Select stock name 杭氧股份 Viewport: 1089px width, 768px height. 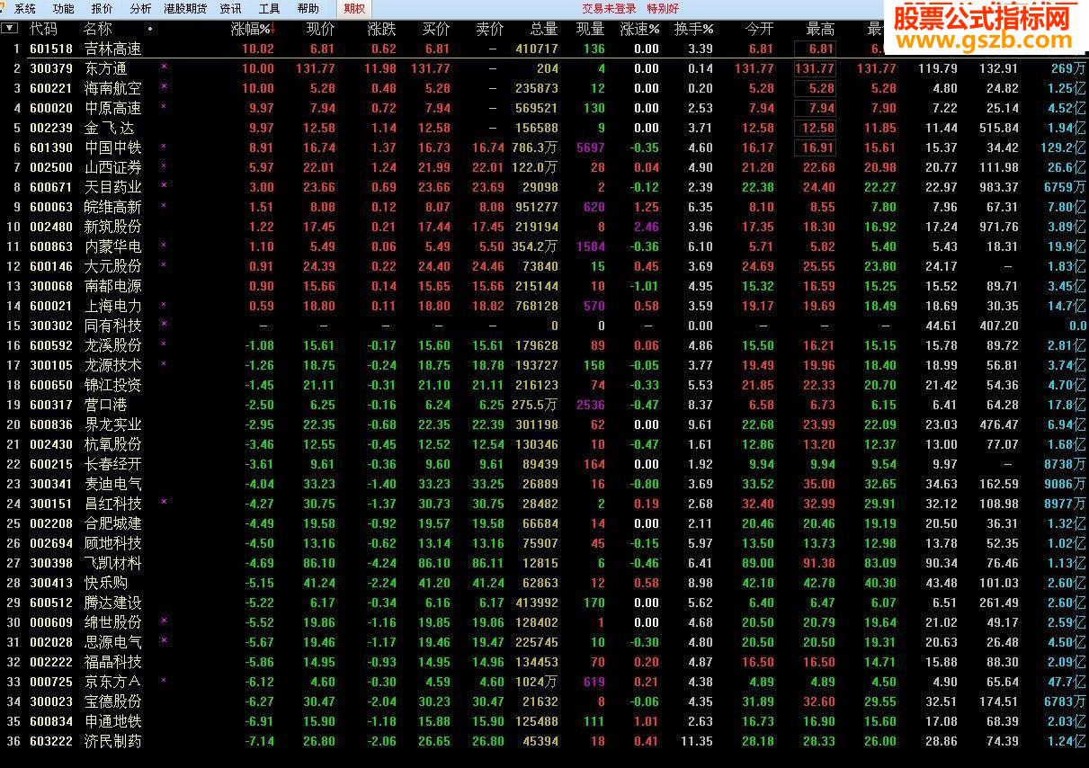pos(112,444)
